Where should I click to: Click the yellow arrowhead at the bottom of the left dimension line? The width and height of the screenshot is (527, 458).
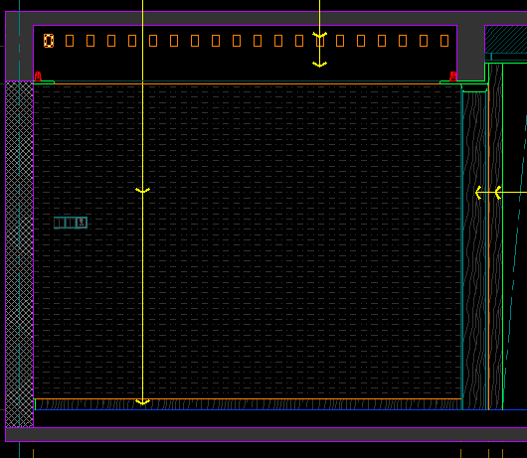pyautogui.click(x=142, y=402)
